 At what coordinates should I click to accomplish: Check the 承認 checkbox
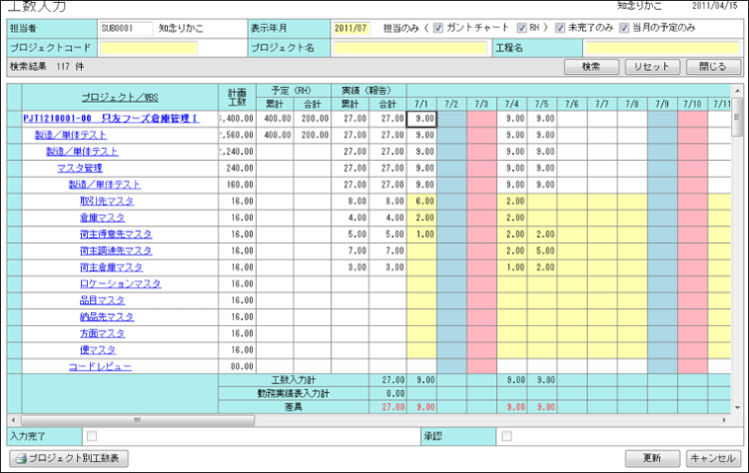click(x=506, y=436)
